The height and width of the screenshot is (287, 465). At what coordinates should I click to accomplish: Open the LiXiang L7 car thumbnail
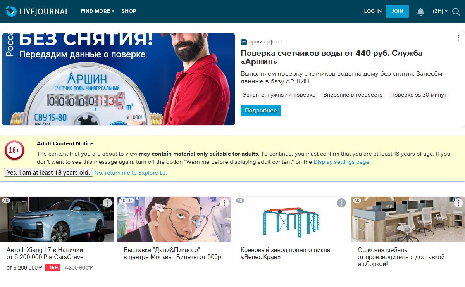(x=57, y=219)
